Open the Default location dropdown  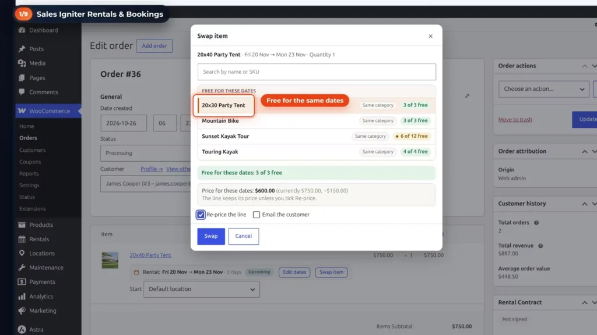(202, 289)
